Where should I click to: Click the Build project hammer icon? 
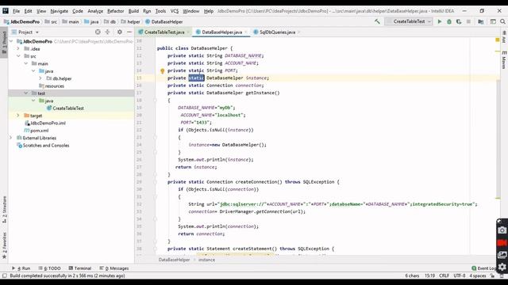click(377, 21)
